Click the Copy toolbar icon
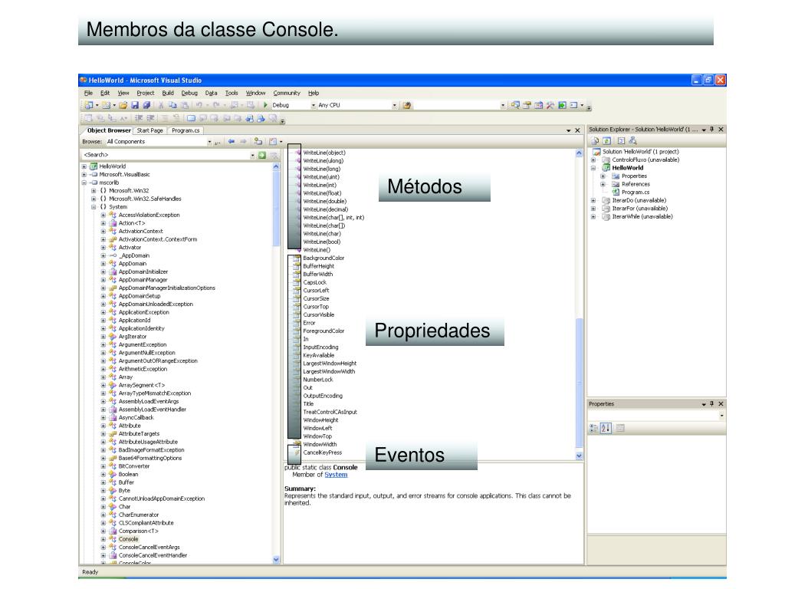The image size is (785, 589). 172,105
